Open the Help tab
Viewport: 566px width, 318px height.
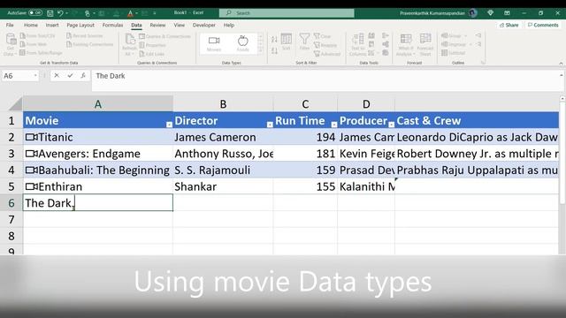[x=229, y=26]
